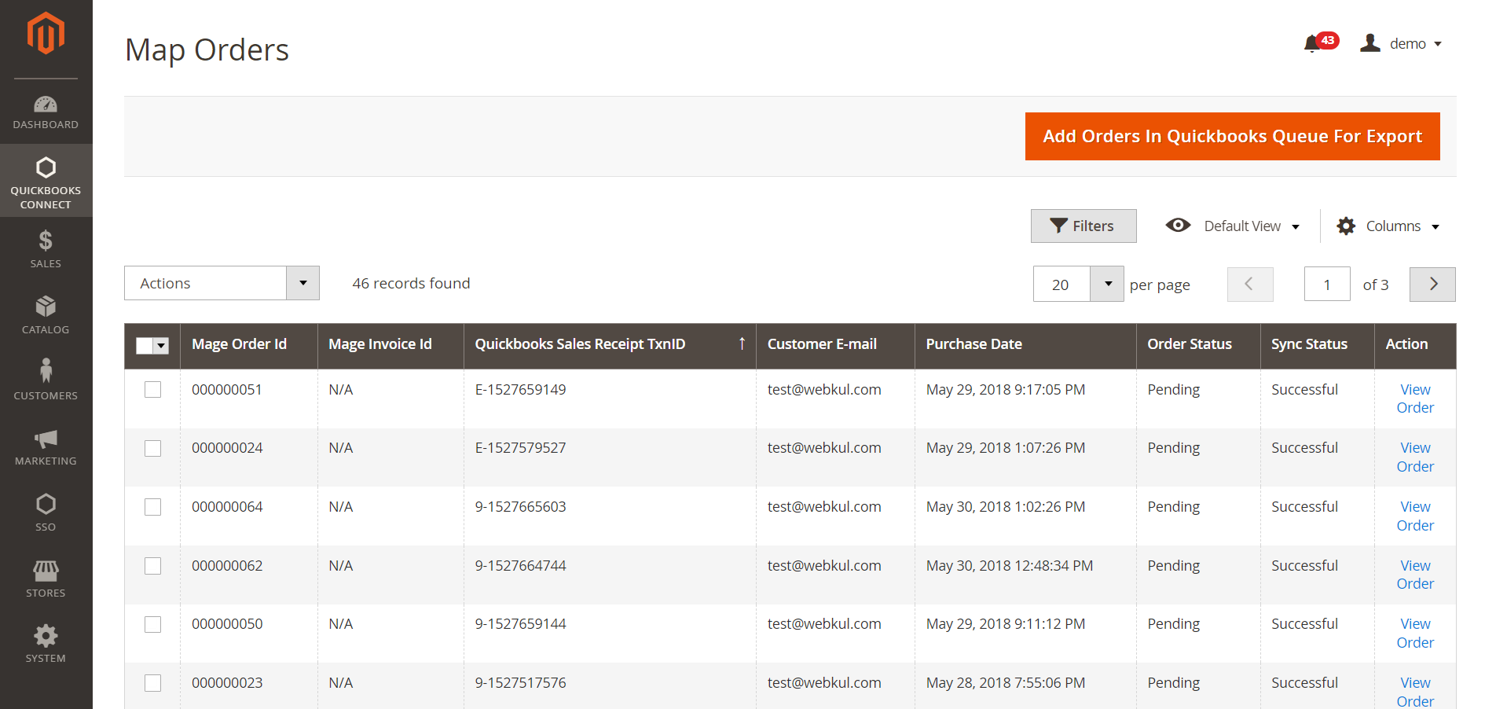The image size is (1485, 709).
Task: Click Add Orders In Quickbooks Queue For Export
Action: (x=1232, y=136)
